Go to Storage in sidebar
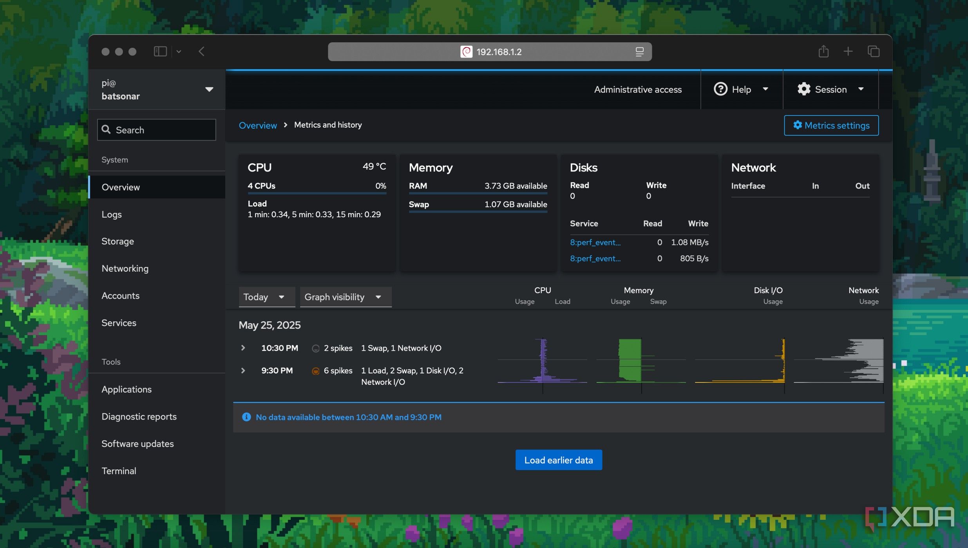This screenshot has width=968, height=548. pos(157,241)
